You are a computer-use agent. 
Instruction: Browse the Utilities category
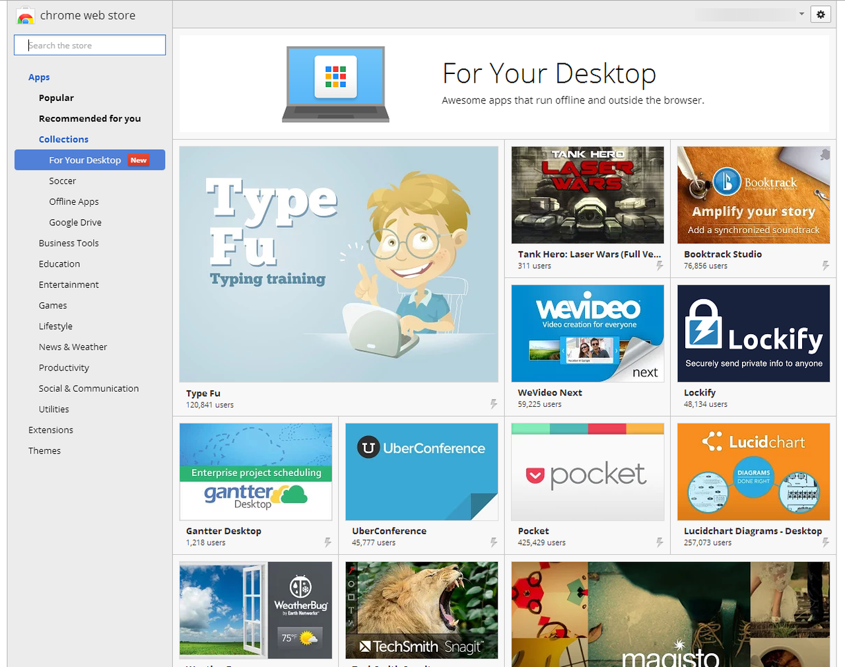(53, 409)
